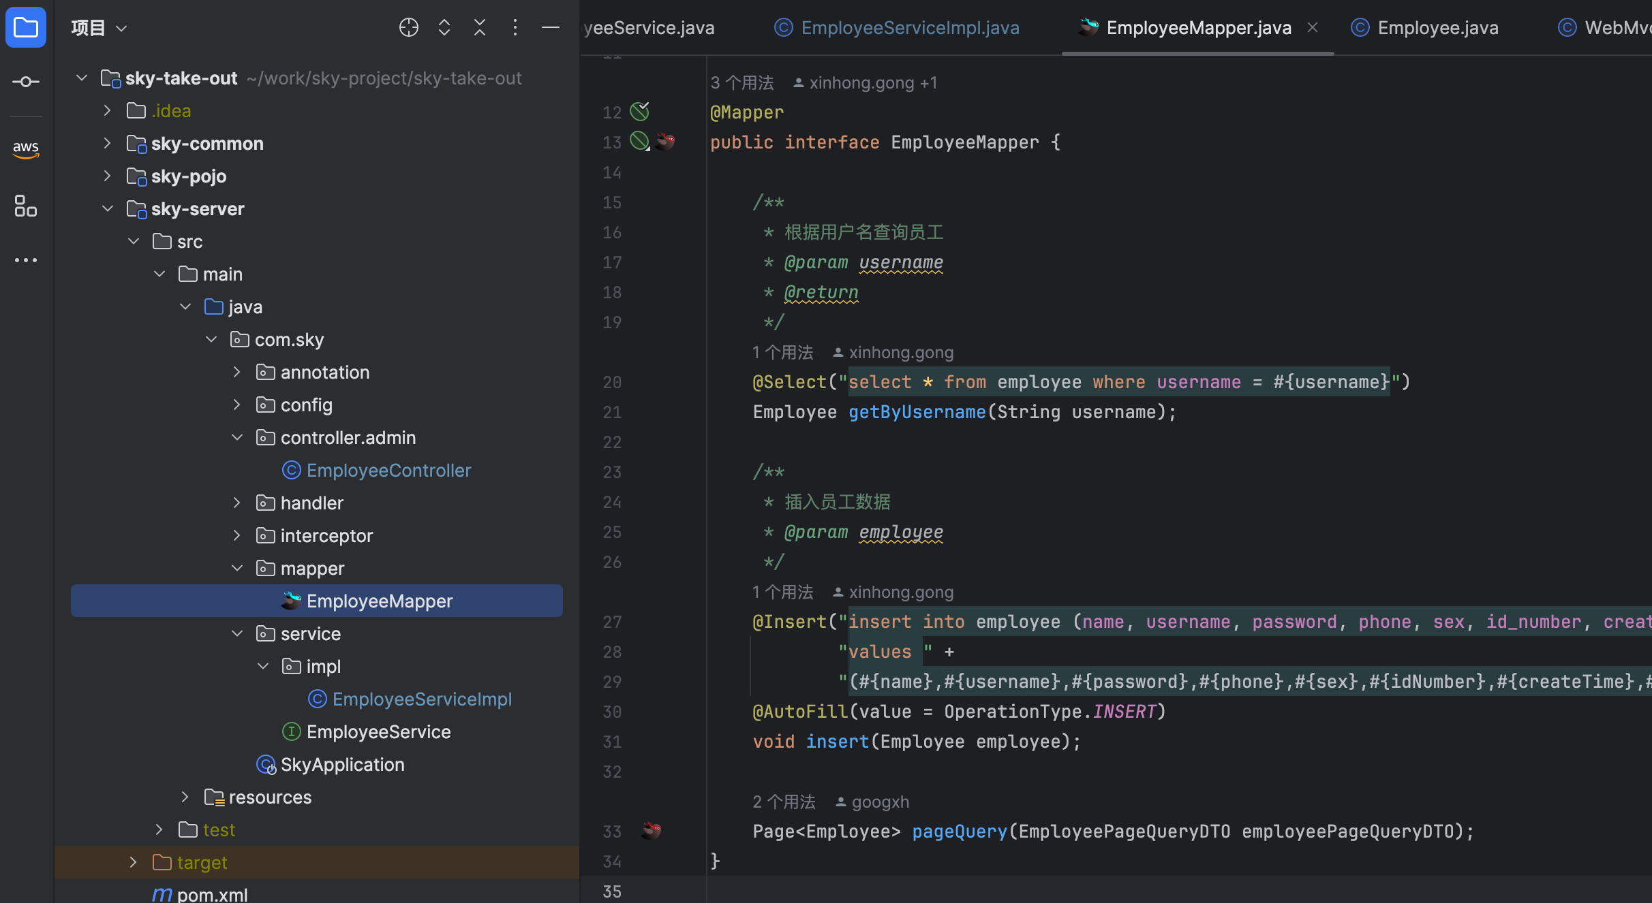Click the pageQuery method name

[x=960, y=831]
